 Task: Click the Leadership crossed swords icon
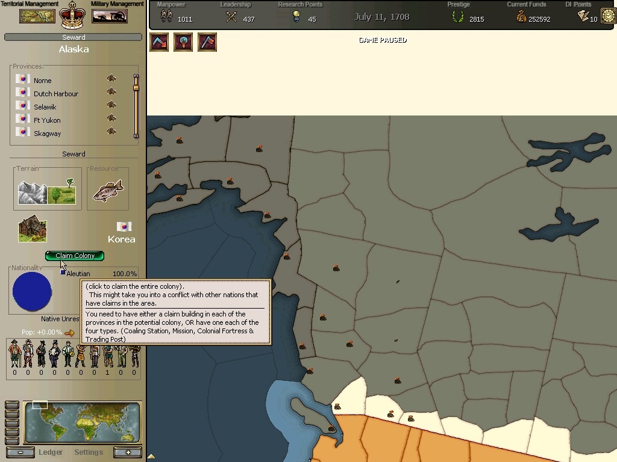[x=231, y=17]
